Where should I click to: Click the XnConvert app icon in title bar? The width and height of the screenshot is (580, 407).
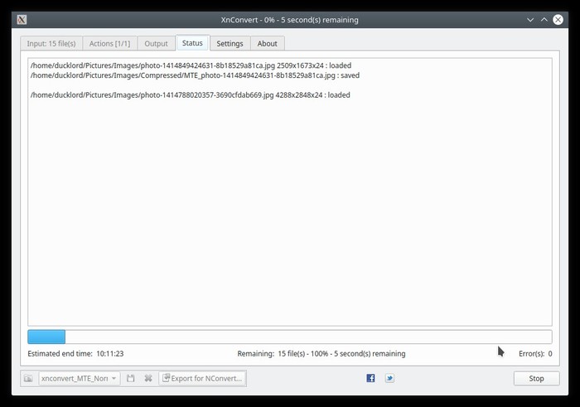pyautogui.click(x=22, y=20)
